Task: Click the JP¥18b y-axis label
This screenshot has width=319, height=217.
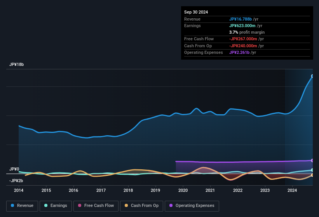Action: click(x=16, y=64)
